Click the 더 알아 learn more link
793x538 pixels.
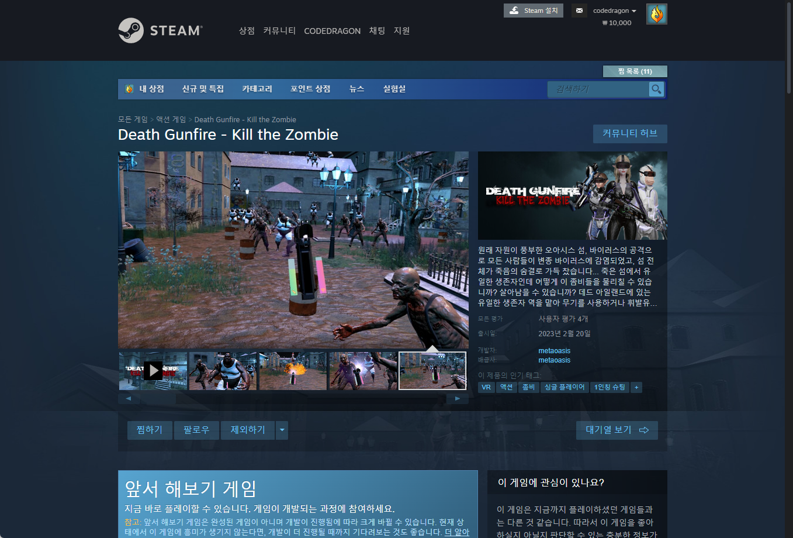[457, 532]
